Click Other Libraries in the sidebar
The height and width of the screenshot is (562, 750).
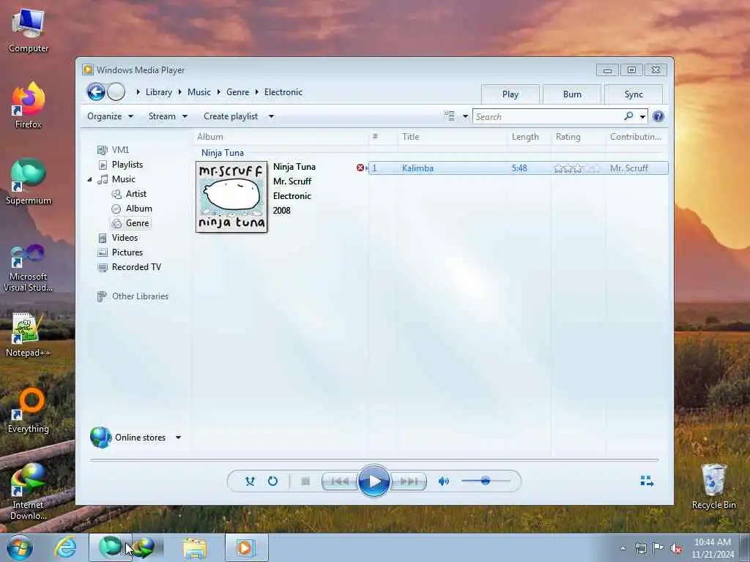tap(140, 296)
